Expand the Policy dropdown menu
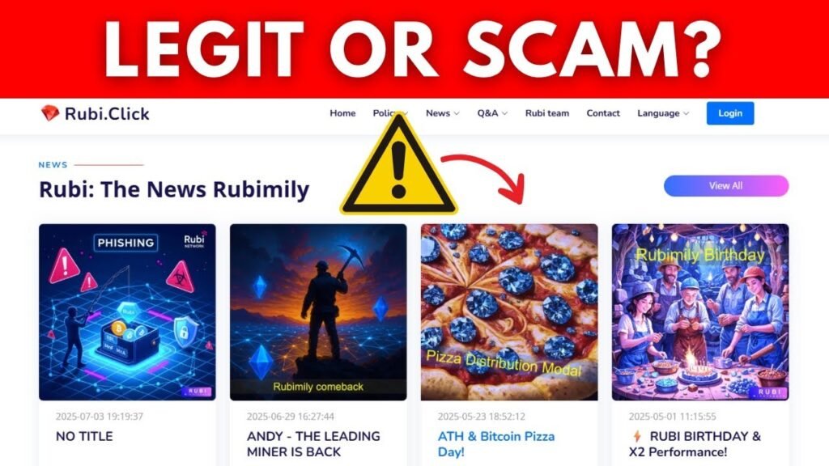The image size is (829, 466). click(390, 113)
